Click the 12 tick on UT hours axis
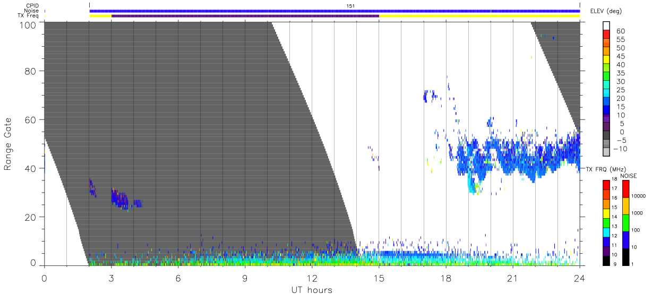This screenshot has width=652, height=301. click(x=312, y=278)
